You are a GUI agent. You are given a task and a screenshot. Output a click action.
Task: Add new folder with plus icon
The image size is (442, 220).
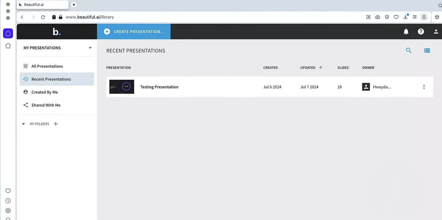(56, 124)
